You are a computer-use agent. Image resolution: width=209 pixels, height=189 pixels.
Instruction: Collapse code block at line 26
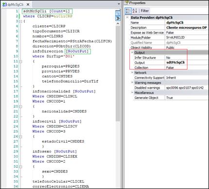tap(20, 136)
